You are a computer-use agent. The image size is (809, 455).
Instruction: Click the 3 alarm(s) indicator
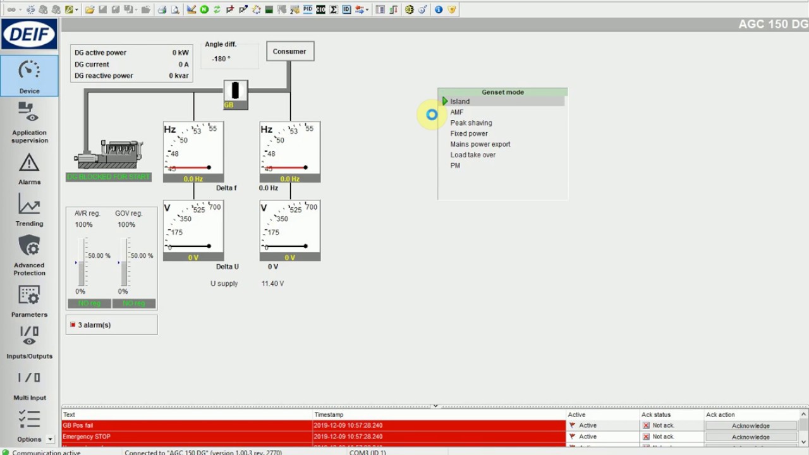tap(111, 325)
